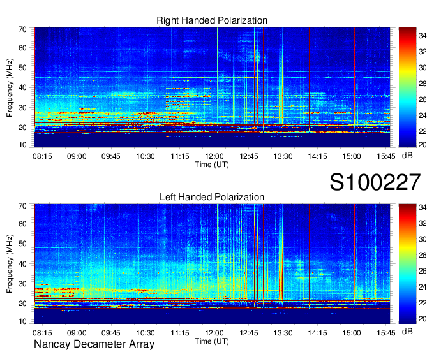Select the 12:00 time tick of Left Handed plot

click(214, 333)
